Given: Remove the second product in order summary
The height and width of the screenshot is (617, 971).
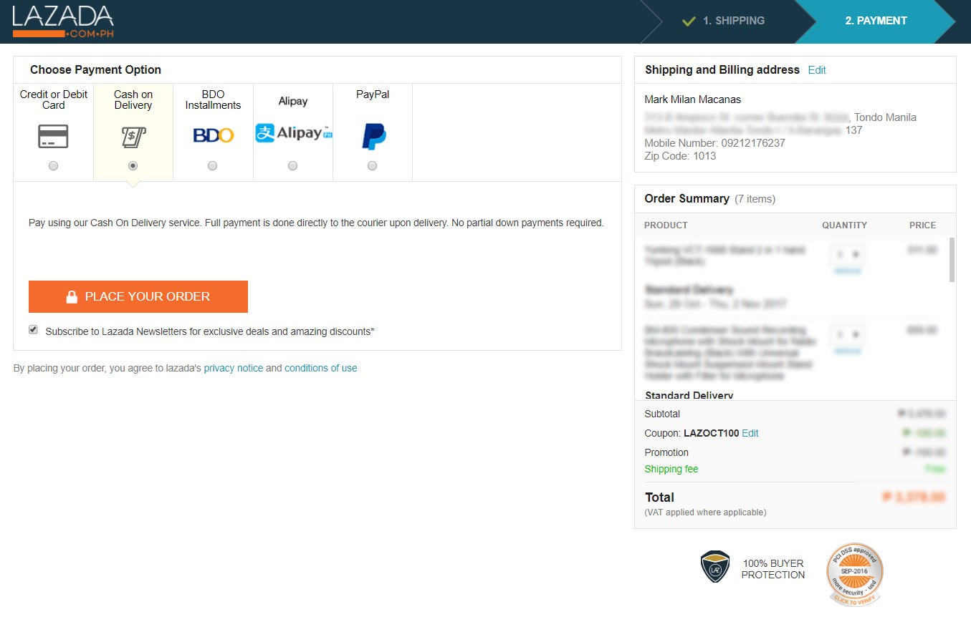Looking at the screenshot, I should pyautogui.click(x=848, y=351).
